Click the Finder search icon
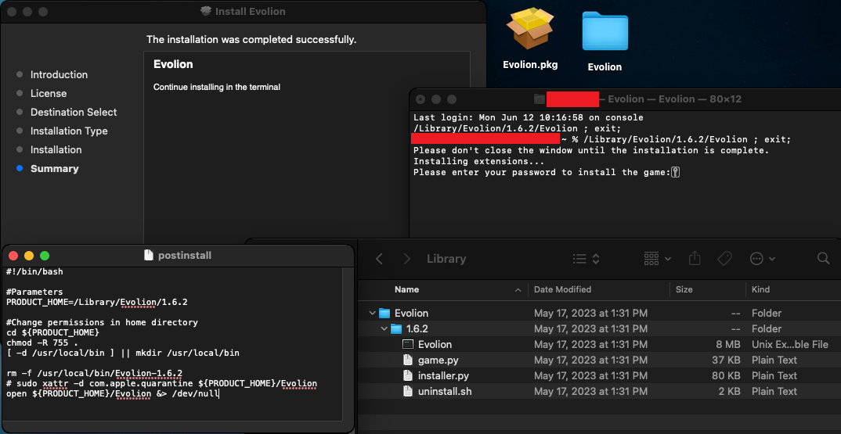 click(x=823, y=259)
